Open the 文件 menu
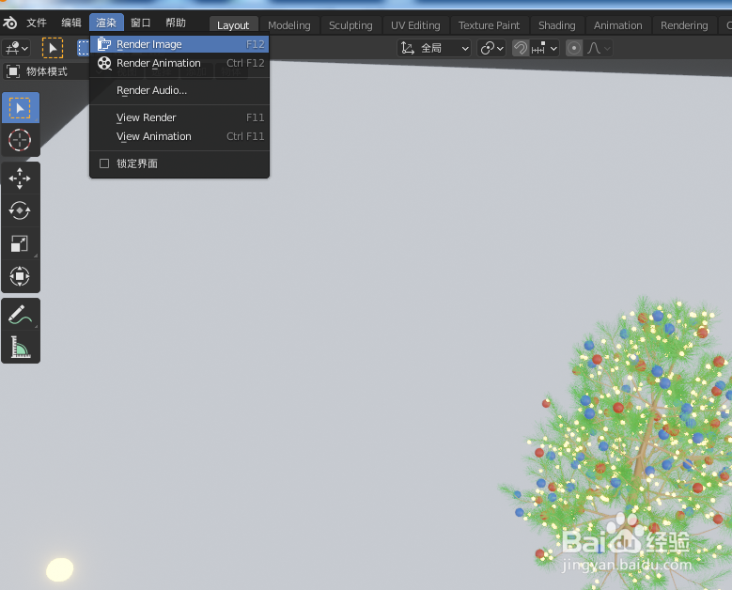The image size is (732, 590). click(x=37, y=23)
